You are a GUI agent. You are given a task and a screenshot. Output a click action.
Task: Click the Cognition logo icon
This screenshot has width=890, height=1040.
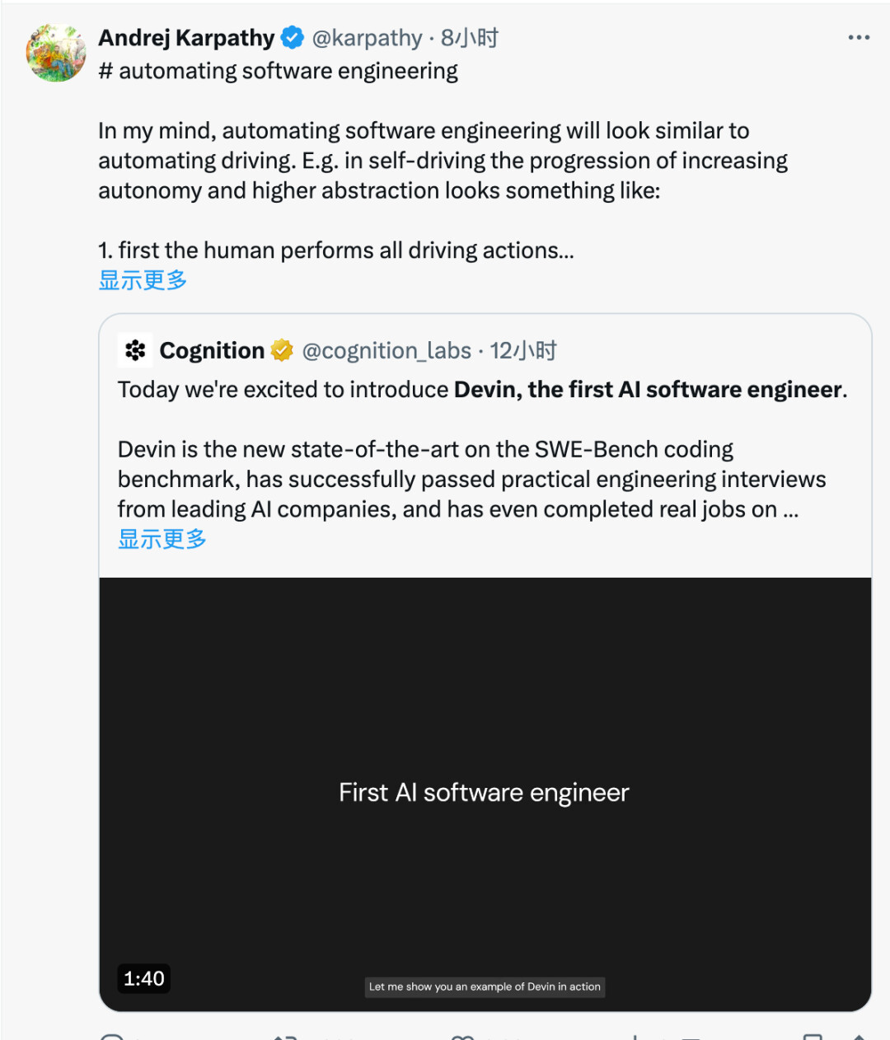[x=135, y=350]
